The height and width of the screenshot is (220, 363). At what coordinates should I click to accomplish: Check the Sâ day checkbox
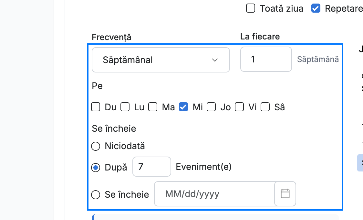[265, 107]
